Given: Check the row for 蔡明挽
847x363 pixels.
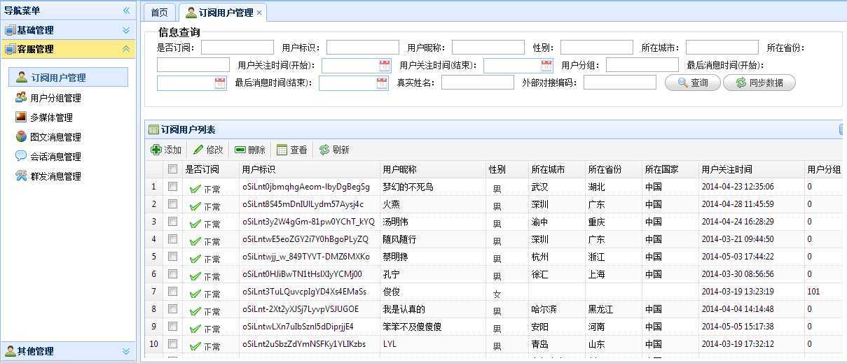Looking at the screenshot, I should point(172,256).
